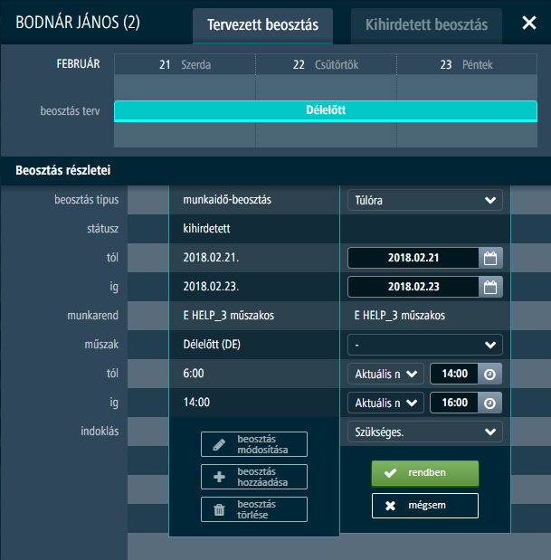Select the cyan Délelőtt schedule bar
The height and width of the screenshot is (560, 551).
(x=326, y=111)
